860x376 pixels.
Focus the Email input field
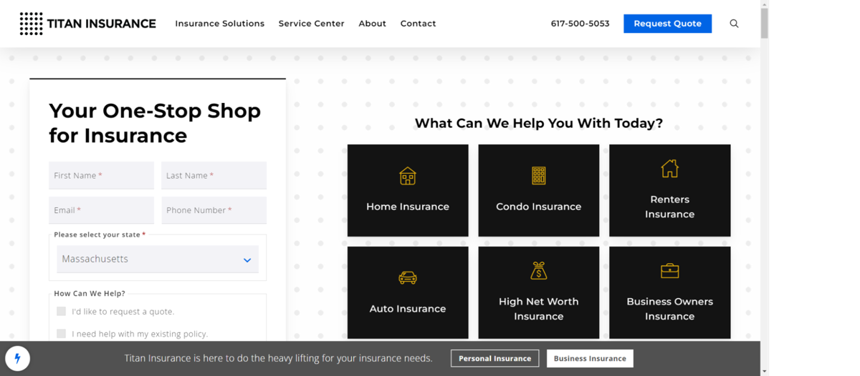pos(101,210)
